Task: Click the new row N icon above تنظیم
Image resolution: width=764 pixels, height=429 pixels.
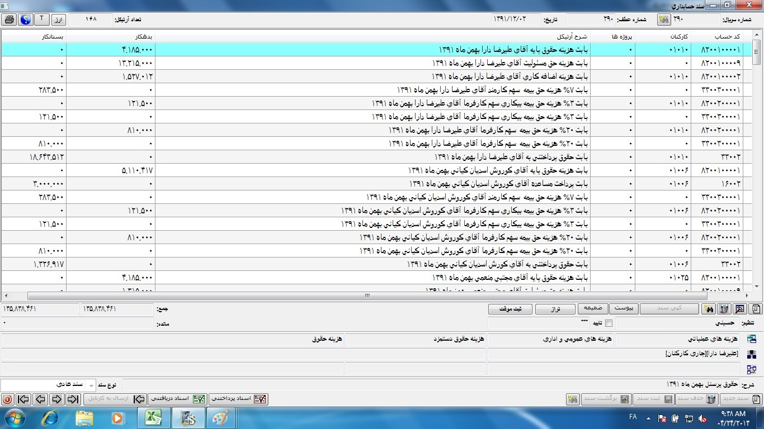Action: click(755, 309)
